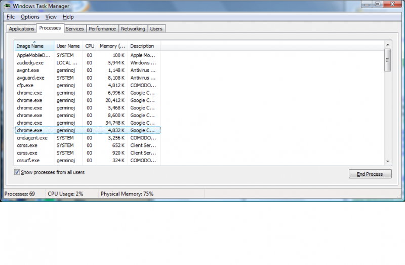The image size is (405, 265).
Task: Open the Help menu
Action: 68,17
